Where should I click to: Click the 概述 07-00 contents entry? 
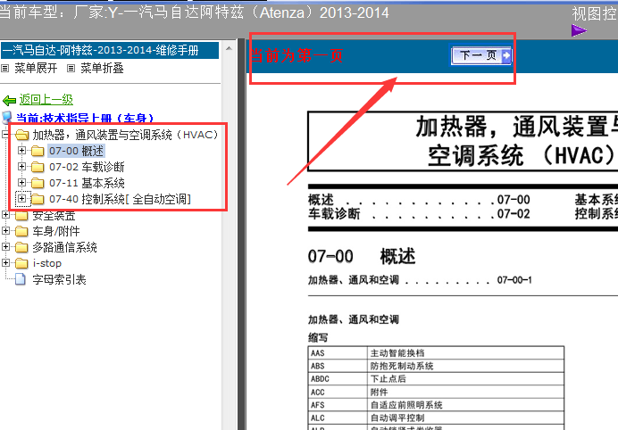tap(419, 200)
